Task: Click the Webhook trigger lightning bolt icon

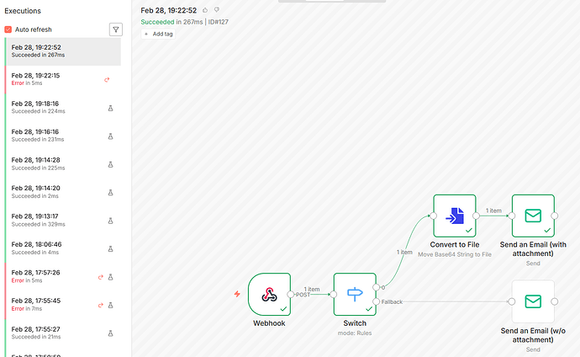Action: tap(237, 294)
